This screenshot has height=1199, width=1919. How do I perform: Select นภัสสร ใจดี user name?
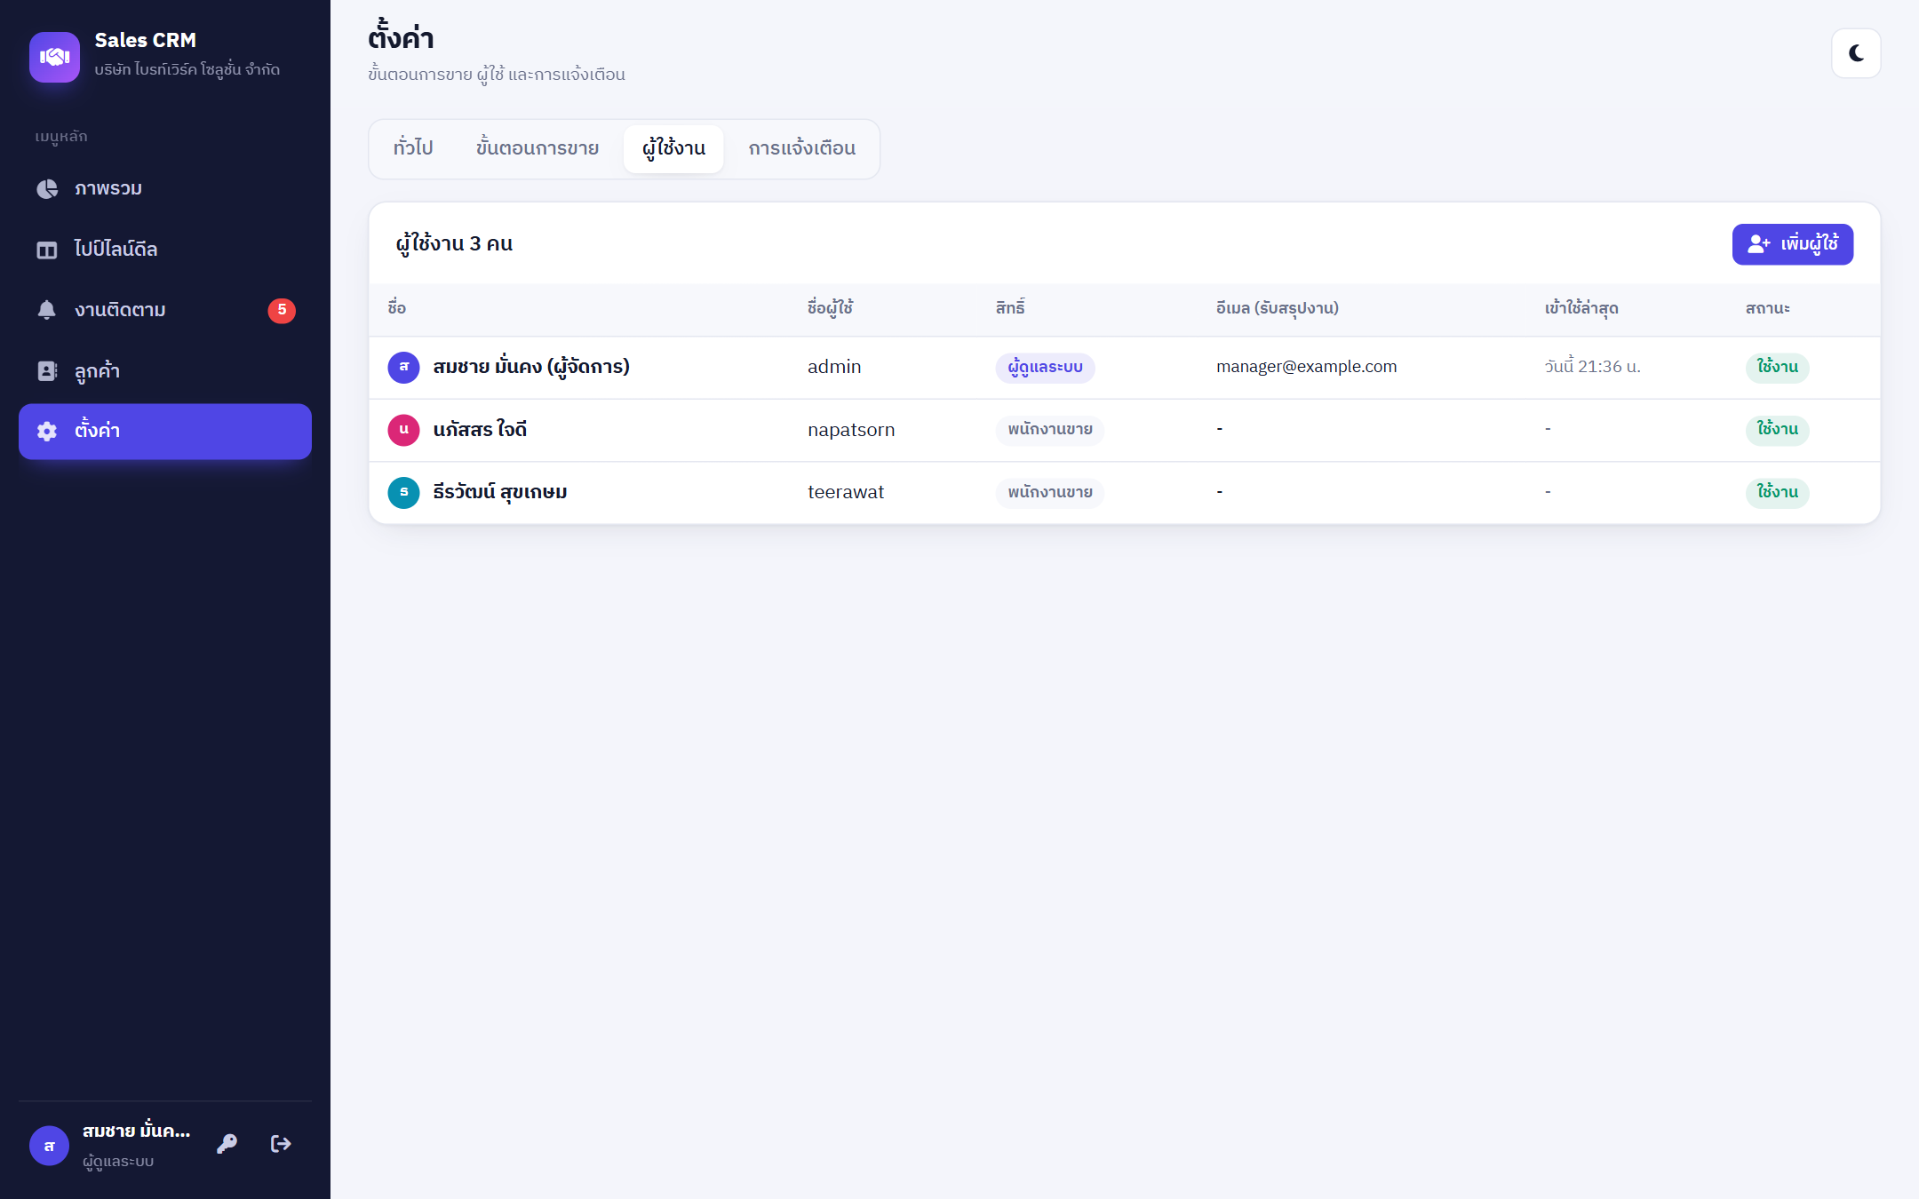pyautogui.click(x=480, y=430)
